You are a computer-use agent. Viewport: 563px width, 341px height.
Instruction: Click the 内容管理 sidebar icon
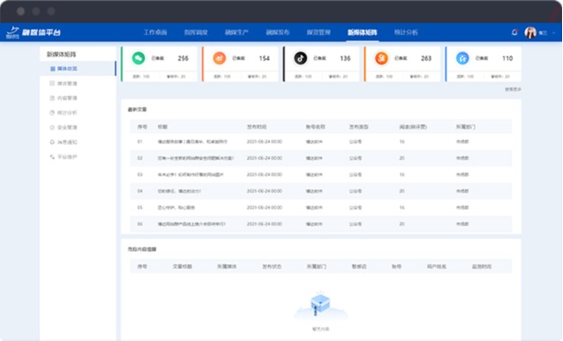click(52, 98)
